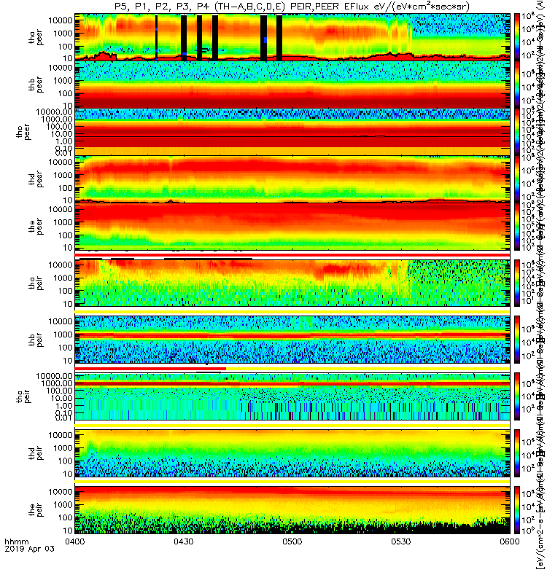This screenshot has width=547, height=583.
Task: Click the 0500 time axis label
Action: (x=292, y=541)
